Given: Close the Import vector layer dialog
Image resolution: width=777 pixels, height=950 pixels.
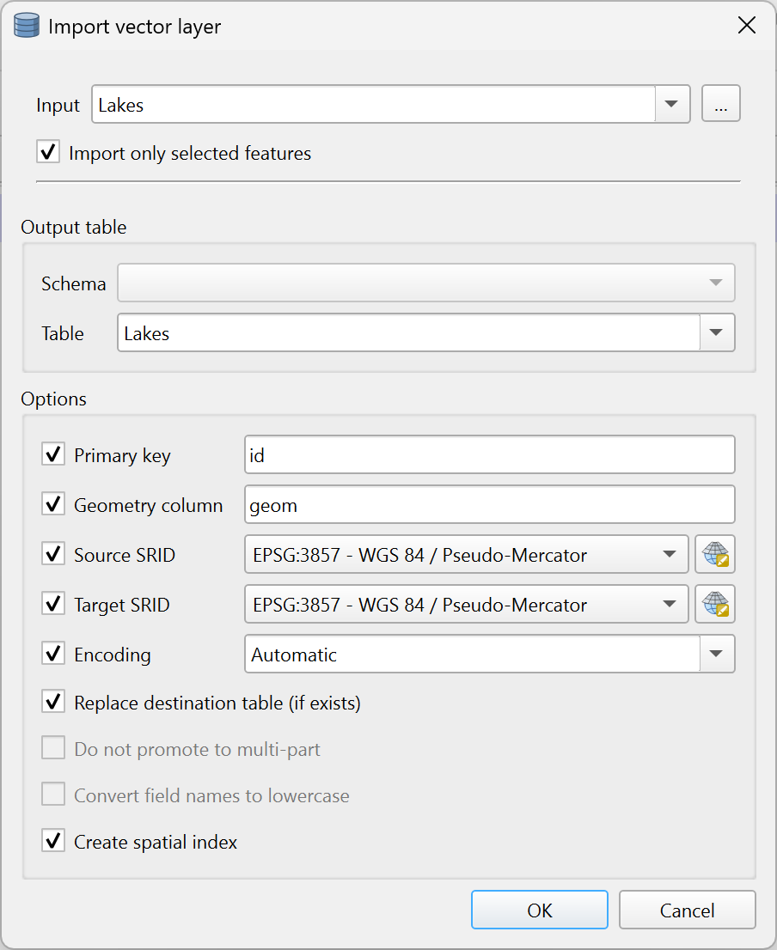Looking at the screenshot, I should point(746,26).
